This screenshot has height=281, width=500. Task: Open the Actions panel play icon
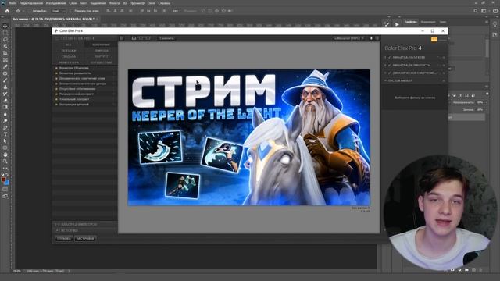(397, 24)
